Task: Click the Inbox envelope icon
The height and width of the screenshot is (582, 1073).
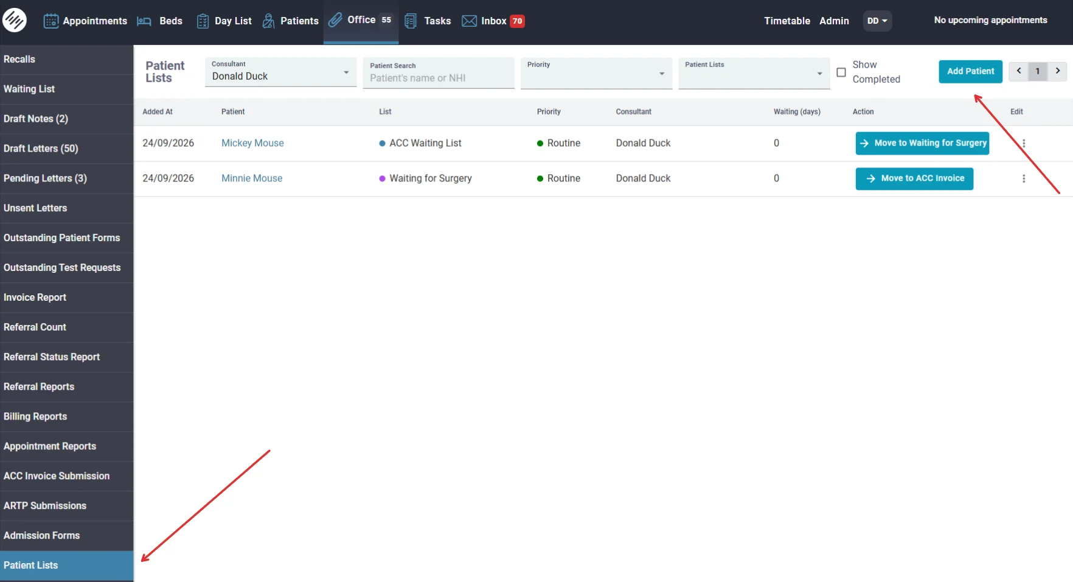Action: [x=469, y=21]
